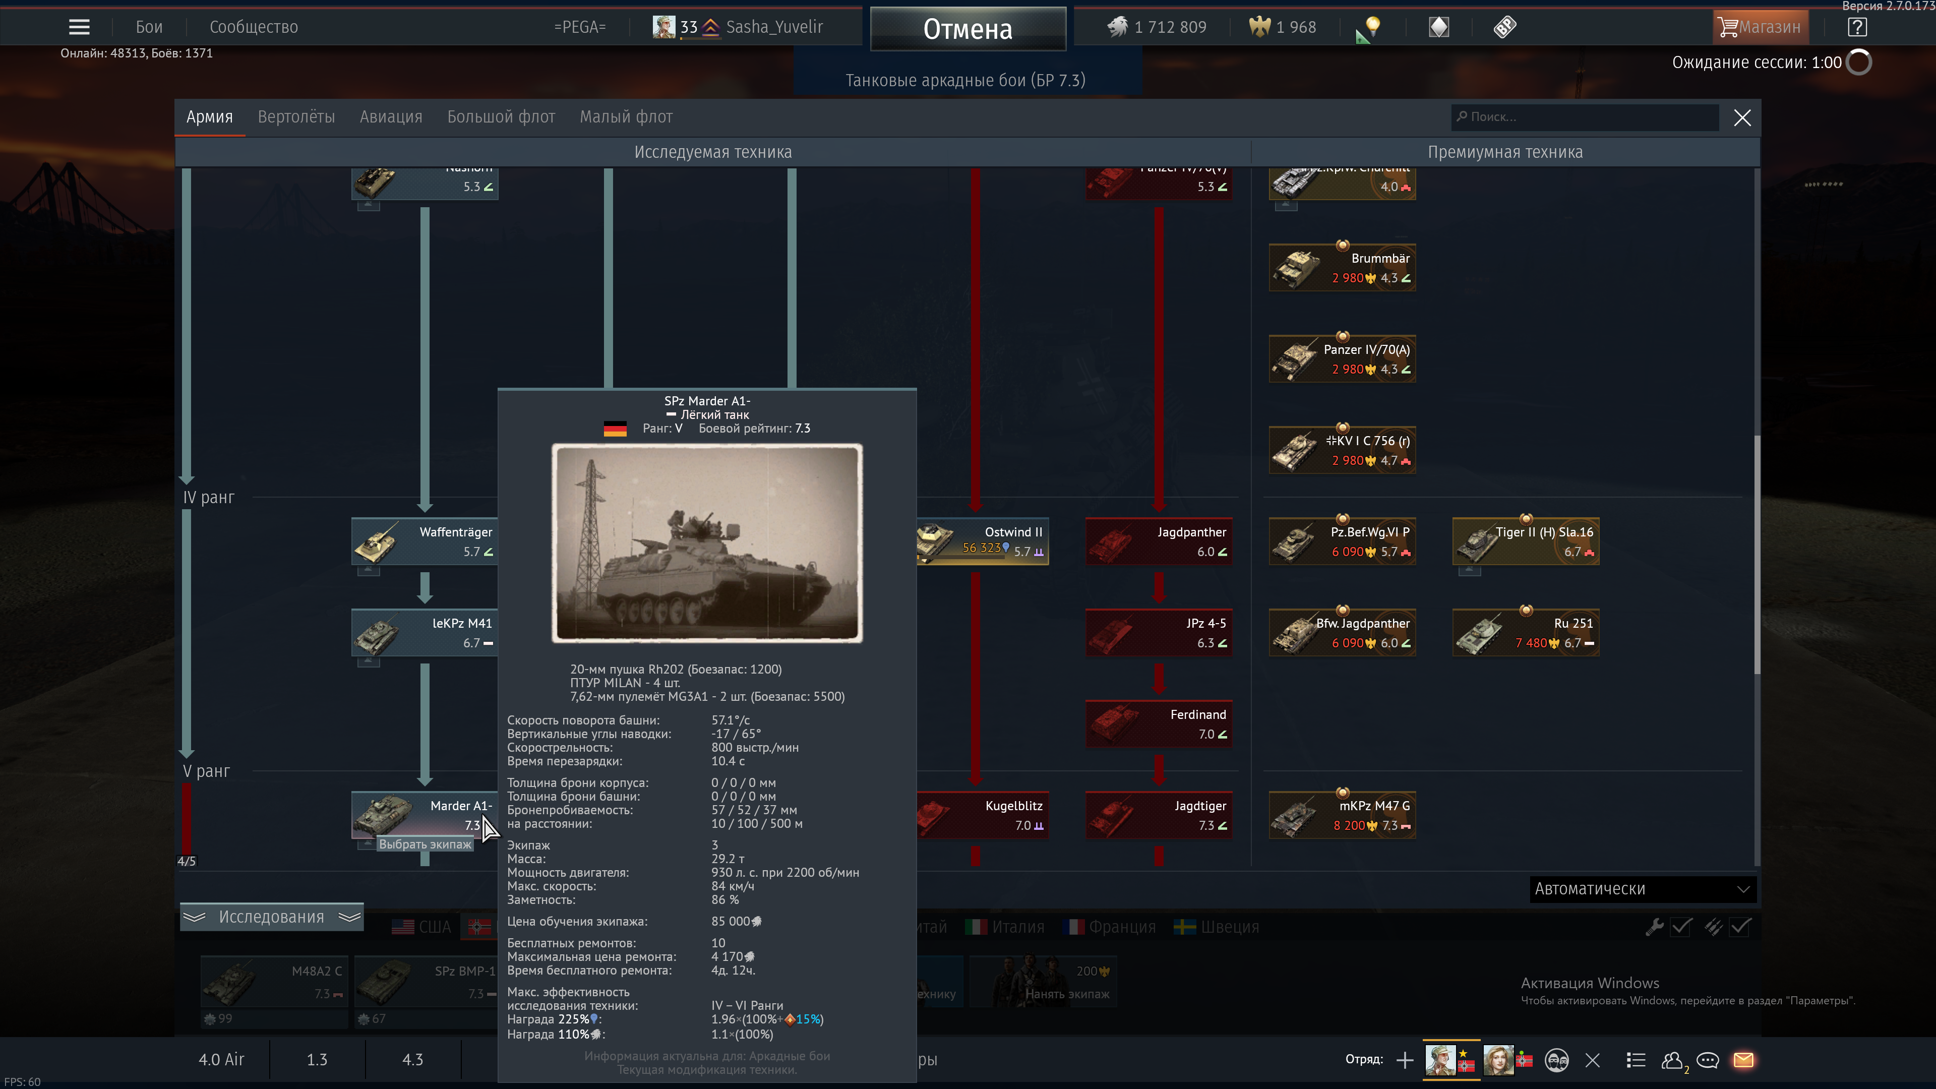
Task: Open the glowing mail envelope icon
Action: pyautogui.click(x=1743, y=1060)
